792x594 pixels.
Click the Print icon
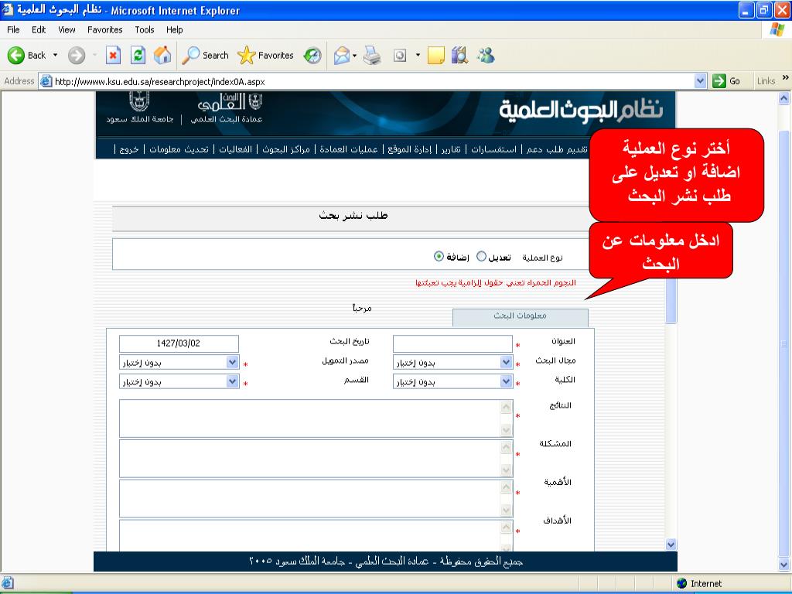click(372, 56)
